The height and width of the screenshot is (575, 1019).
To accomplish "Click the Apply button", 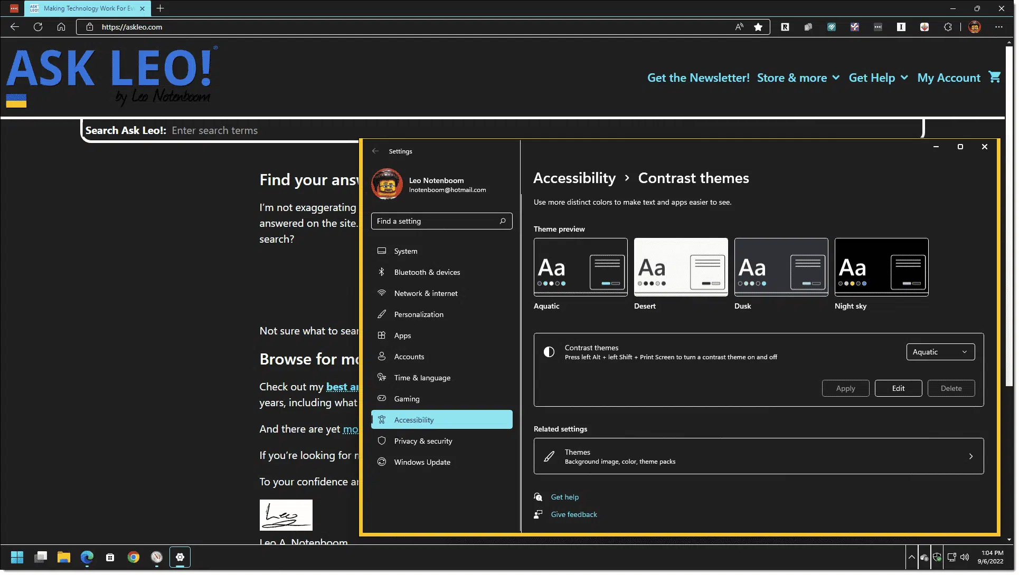I will [x=845, y=388].
